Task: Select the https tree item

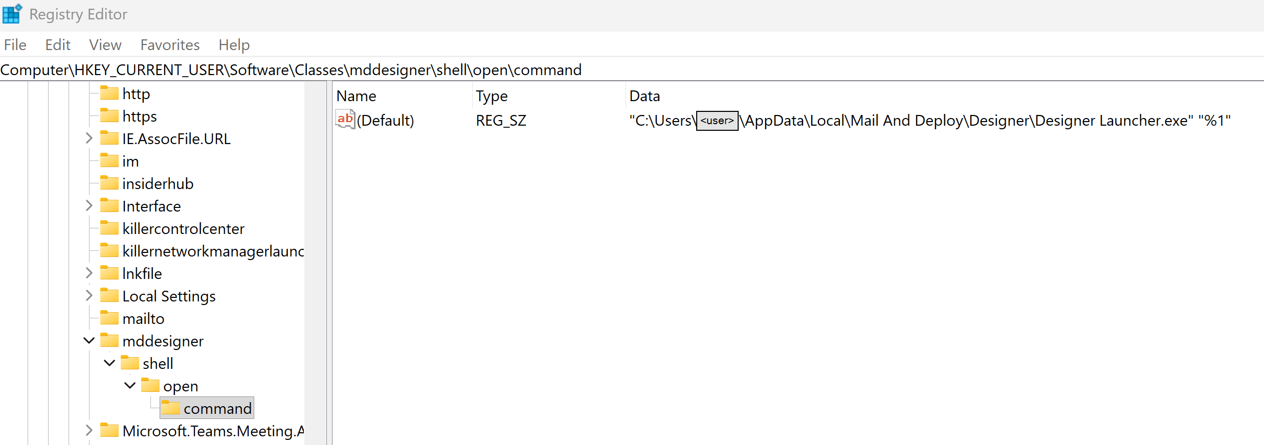Action: coord(139,116)
